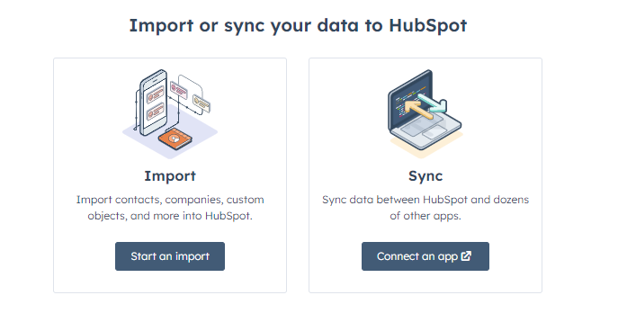Viewport: 627px width, 331px height.
Task: Click the Start an import button
Action: tap(170, 256)
